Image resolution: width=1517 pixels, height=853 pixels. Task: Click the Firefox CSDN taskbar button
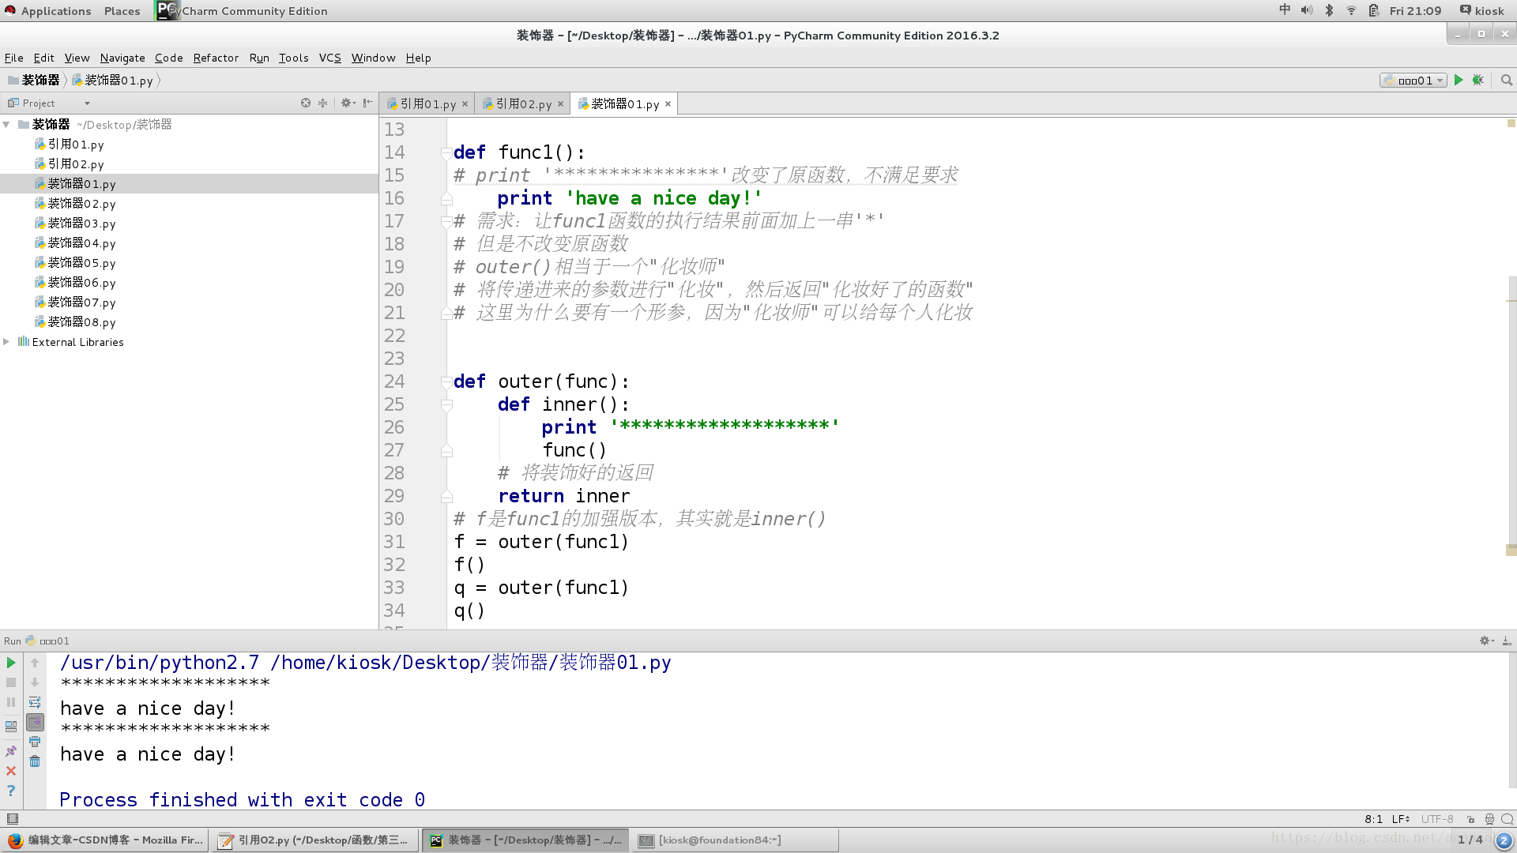point(106,840)
